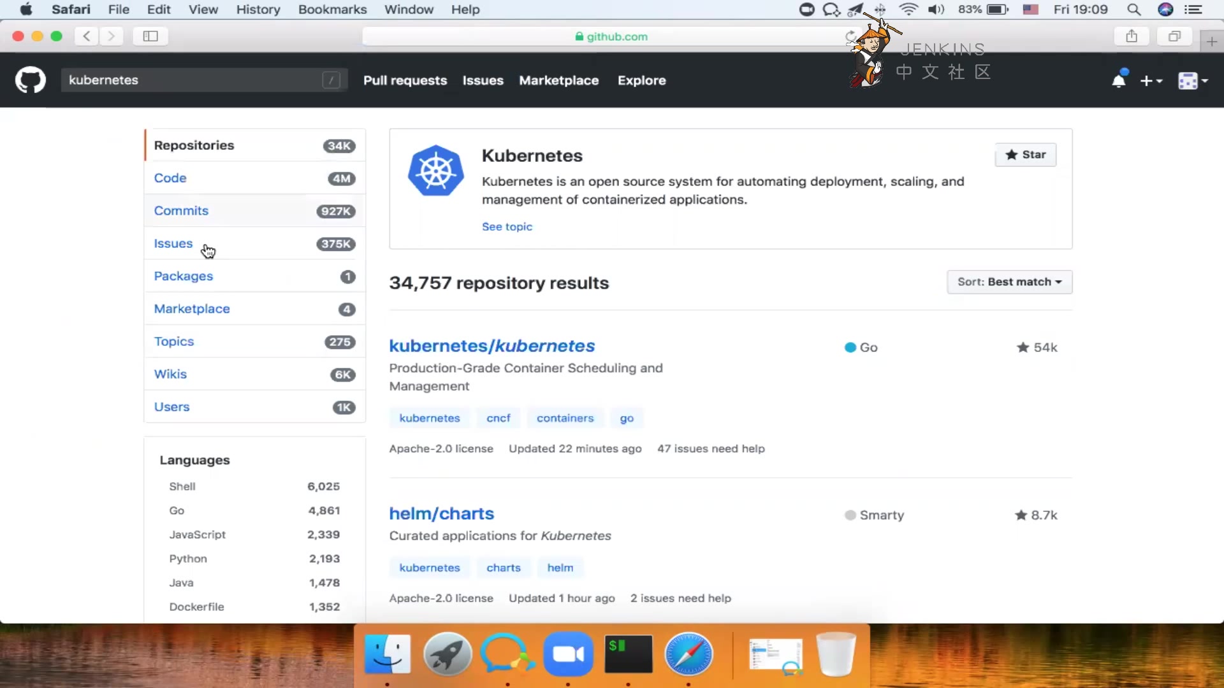Open the Sort: Best match dropdown
This screenshot has height=688, width=1224.
click(x=1009, y=282)
